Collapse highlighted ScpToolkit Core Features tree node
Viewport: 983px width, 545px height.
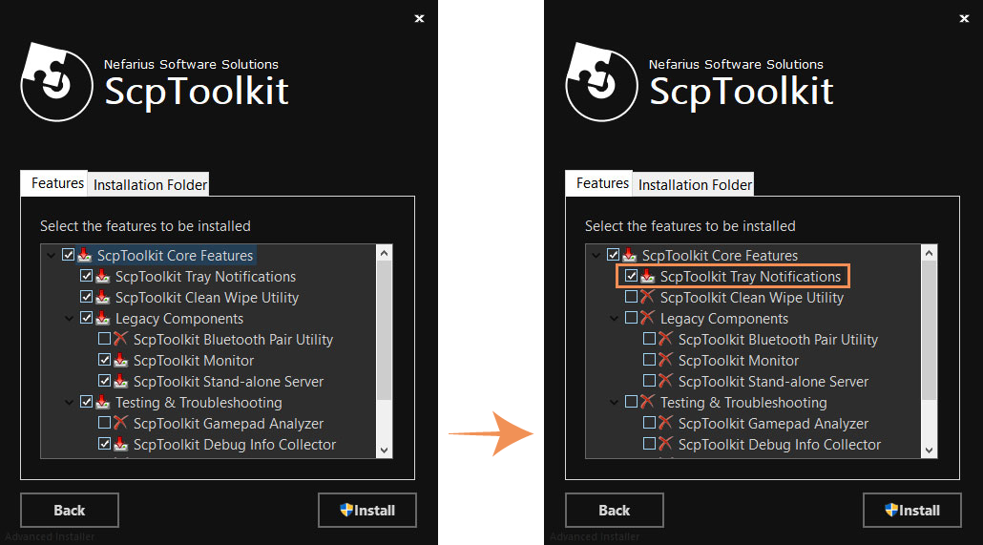tap(51, 256)
